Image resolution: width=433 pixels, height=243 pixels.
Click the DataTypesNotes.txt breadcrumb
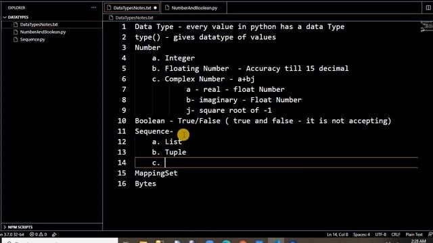click(x=134, y=18)
